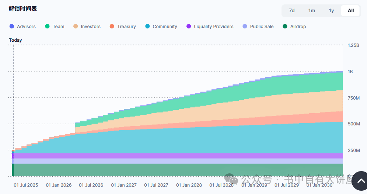Click the purple Liquality Providers band in chart
Screen dimensions: 367x194
pyautogui.click(x=178, y=156)
